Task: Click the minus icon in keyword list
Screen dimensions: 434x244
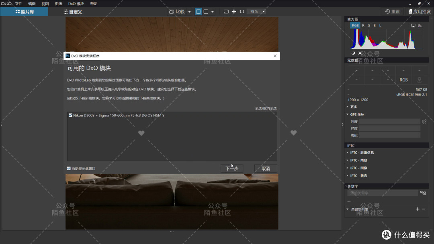Action: click(x=424, y=209)
